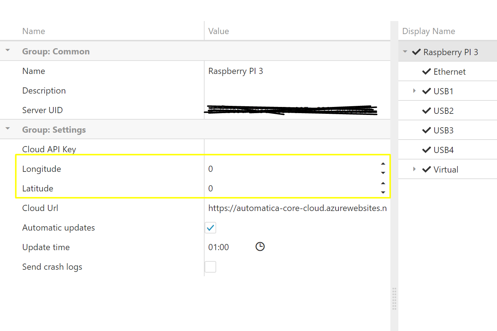Edit the Update time 01:00 field
This screenshot has height=331, width=497.
coord(218,247)
